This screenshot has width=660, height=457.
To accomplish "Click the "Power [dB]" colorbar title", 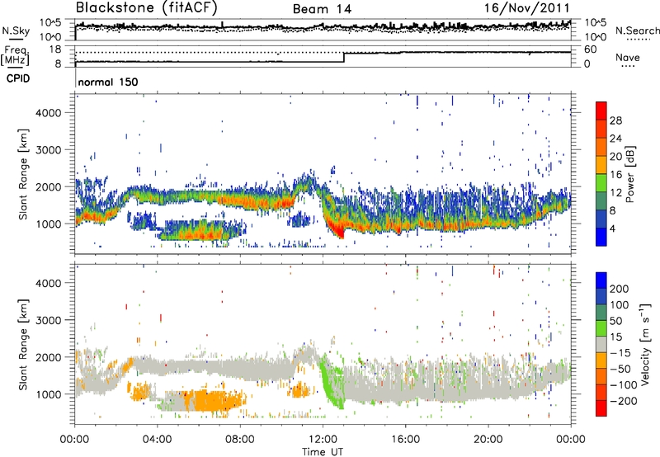I will tap(629, 174).
